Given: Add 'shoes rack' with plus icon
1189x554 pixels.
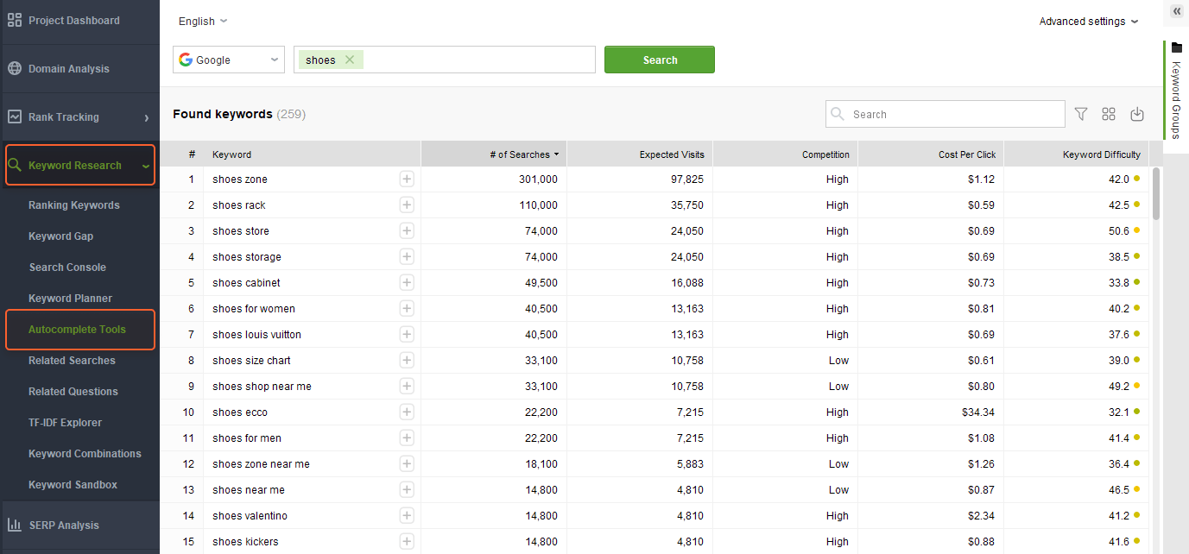Looking at the screenshot, I should (407, 205).
